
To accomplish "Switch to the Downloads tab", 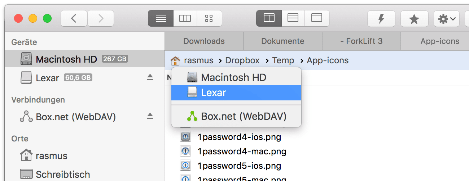I will [x=204, y=41].
